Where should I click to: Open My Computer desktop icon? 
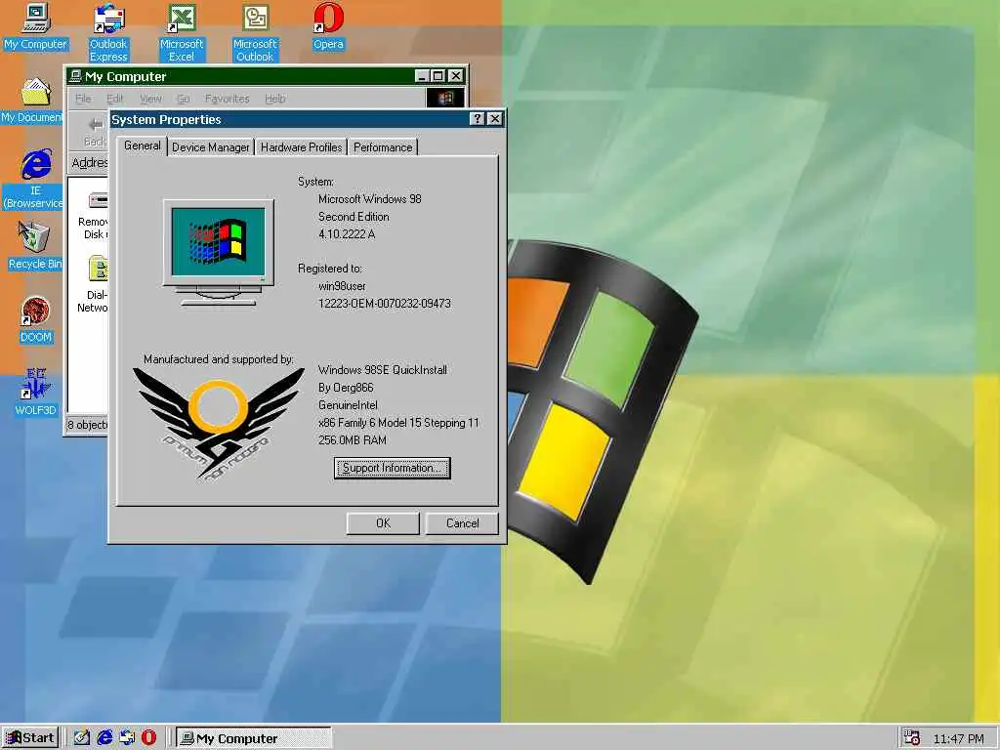[36, 26]
